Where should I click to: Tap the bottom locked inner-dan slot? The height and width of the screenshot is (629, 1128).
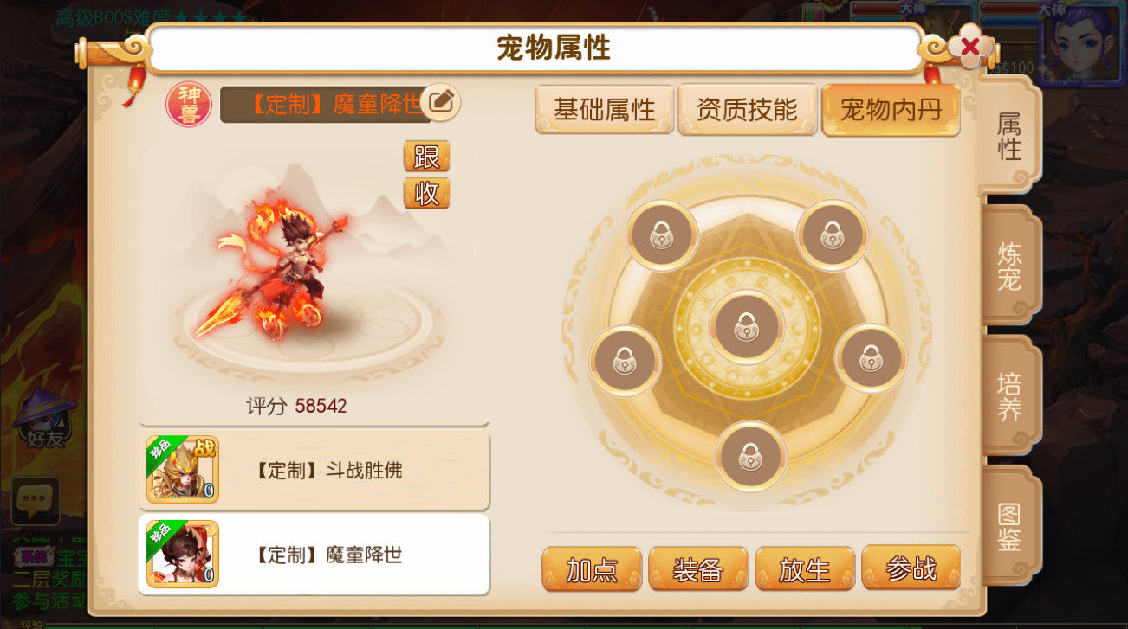[750, 456]
